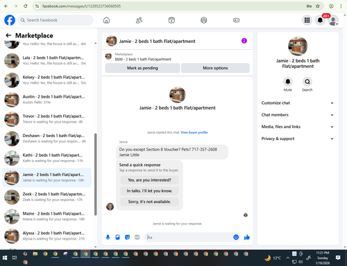Open the Groups icon in top navigation
The width and height of the screenshot is (347, 266).
pyautogui.click(x=204, y=20)
